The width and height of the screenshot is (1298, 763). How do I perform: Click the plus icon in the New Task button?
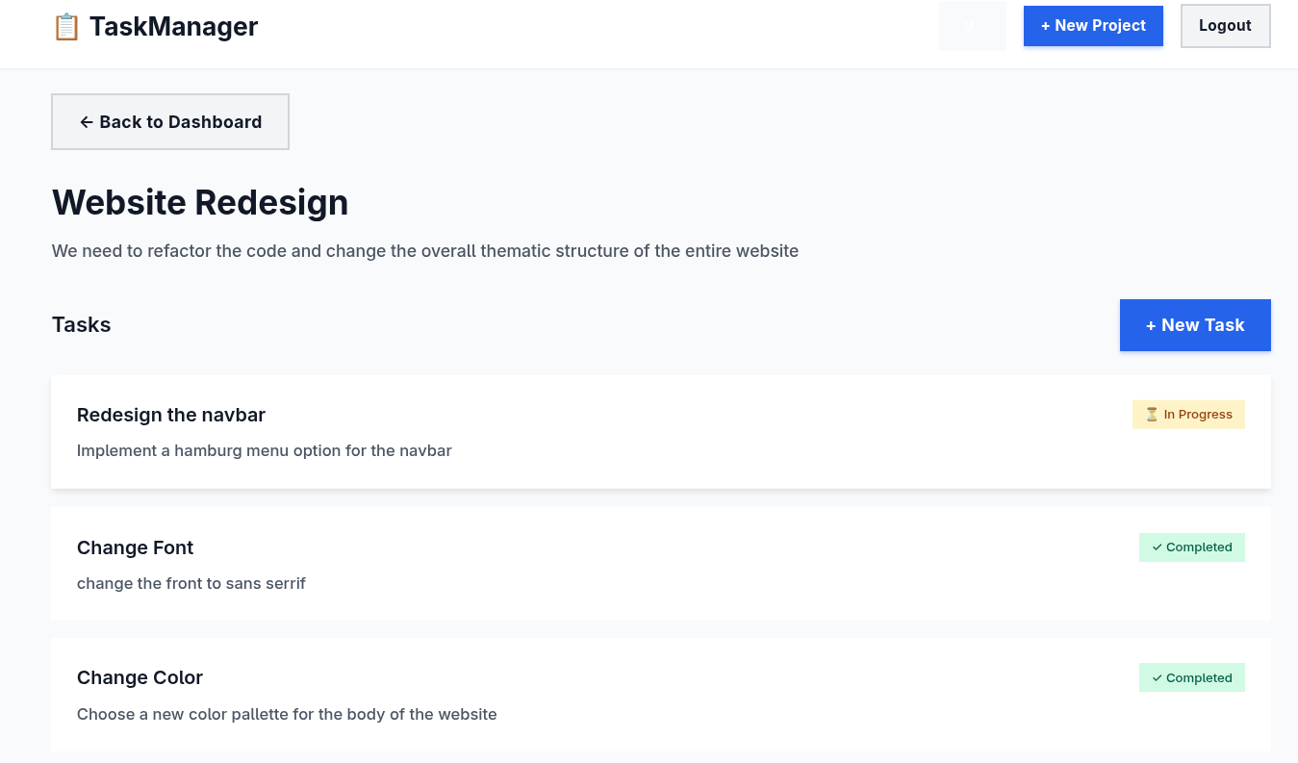click(x=1151, y=325)
